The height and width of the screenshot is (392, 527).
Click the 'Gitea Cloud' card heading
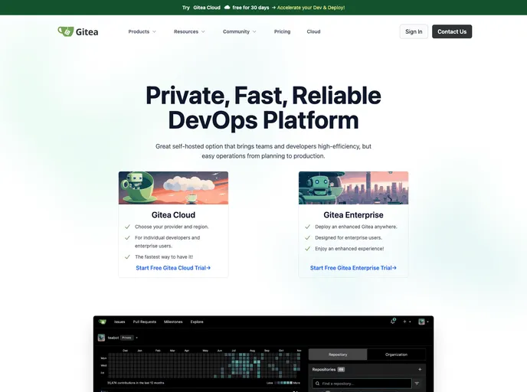coord(173,215)
